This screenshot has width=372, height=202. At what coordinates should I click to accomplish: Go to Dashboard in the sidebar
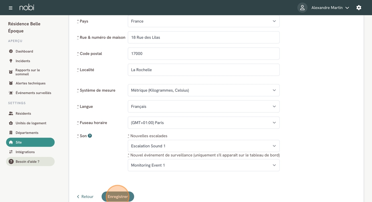(24, 51)
